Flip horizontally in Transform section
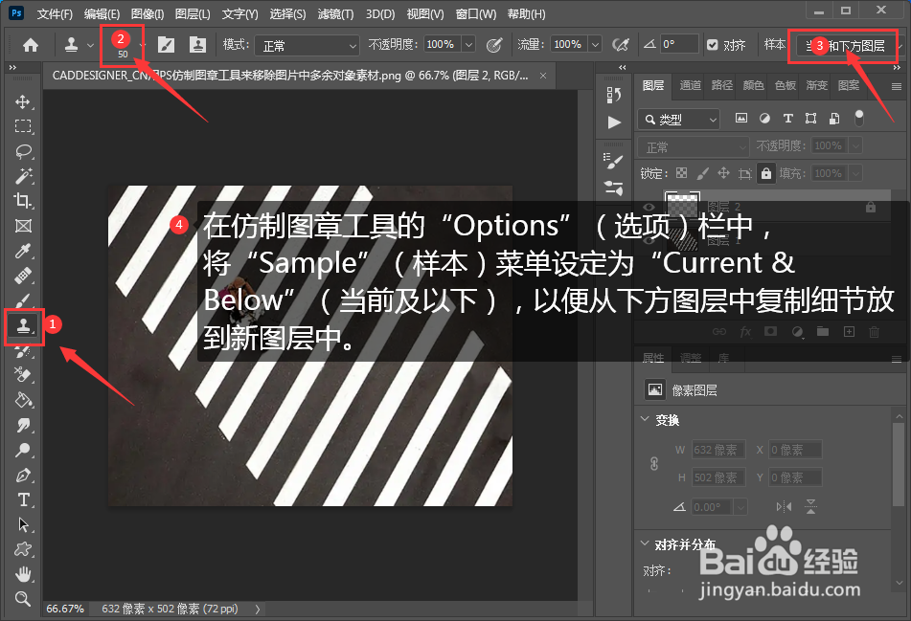This screenshot has width=911, height=621. [x=784, y=507]
